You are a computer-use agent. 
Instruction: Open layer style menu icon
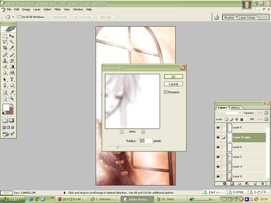(x=225, y=184)
